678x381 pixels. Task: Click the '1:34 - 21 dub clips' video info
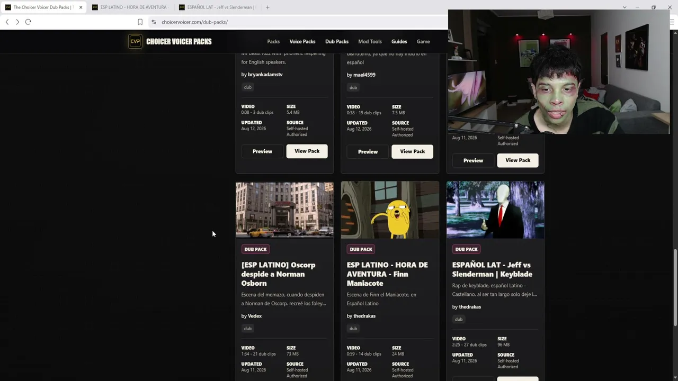tap(258, 354)
